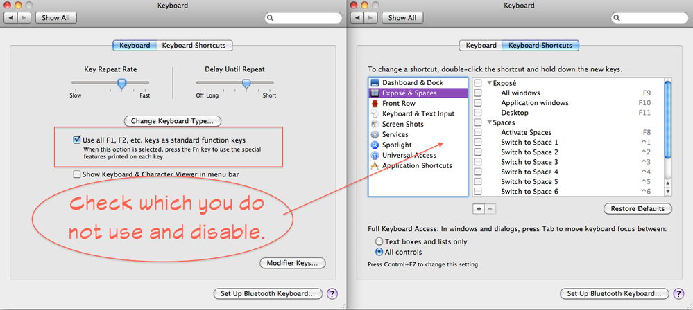This screenshot has width=693, height=310.
Task: Click Show All in right window
Action: tap(402, 18)
